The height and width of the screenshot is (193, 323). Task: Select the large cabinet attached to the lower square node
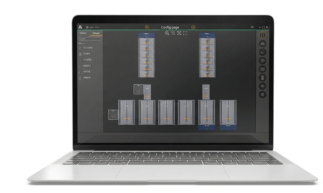pyautogui.click(x=127, y=113)
